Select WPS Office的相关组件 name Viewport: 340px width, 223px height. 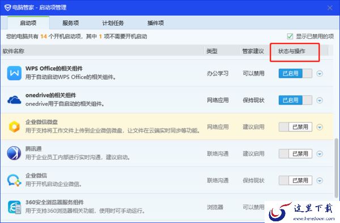click(x=54, y=68)
